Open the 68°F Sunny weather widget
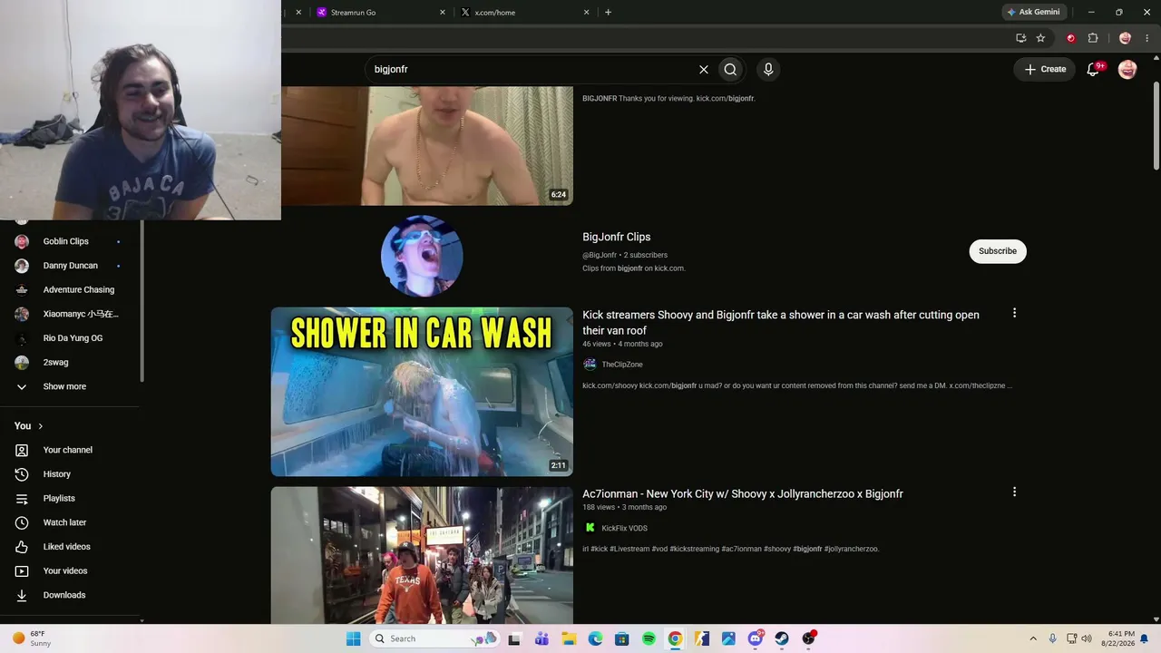Screen dimensions: 1161x653 pos(32,638)
